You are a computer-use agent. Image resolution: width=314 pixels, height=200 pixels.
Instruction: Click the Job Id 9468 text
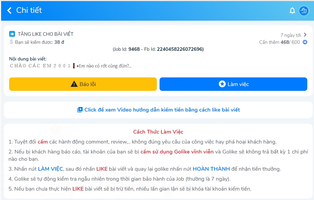[x=126, y=49]
